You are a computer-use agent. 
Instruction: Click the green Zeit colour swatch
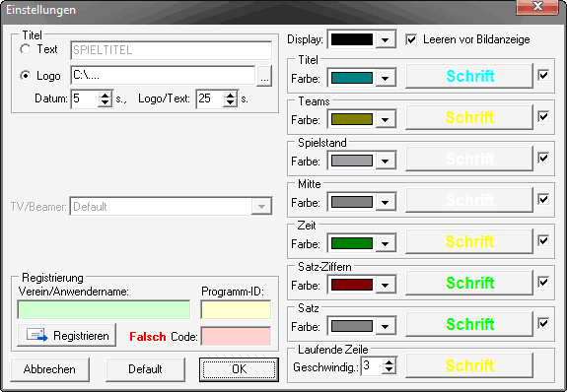click(x=352, y=243)
